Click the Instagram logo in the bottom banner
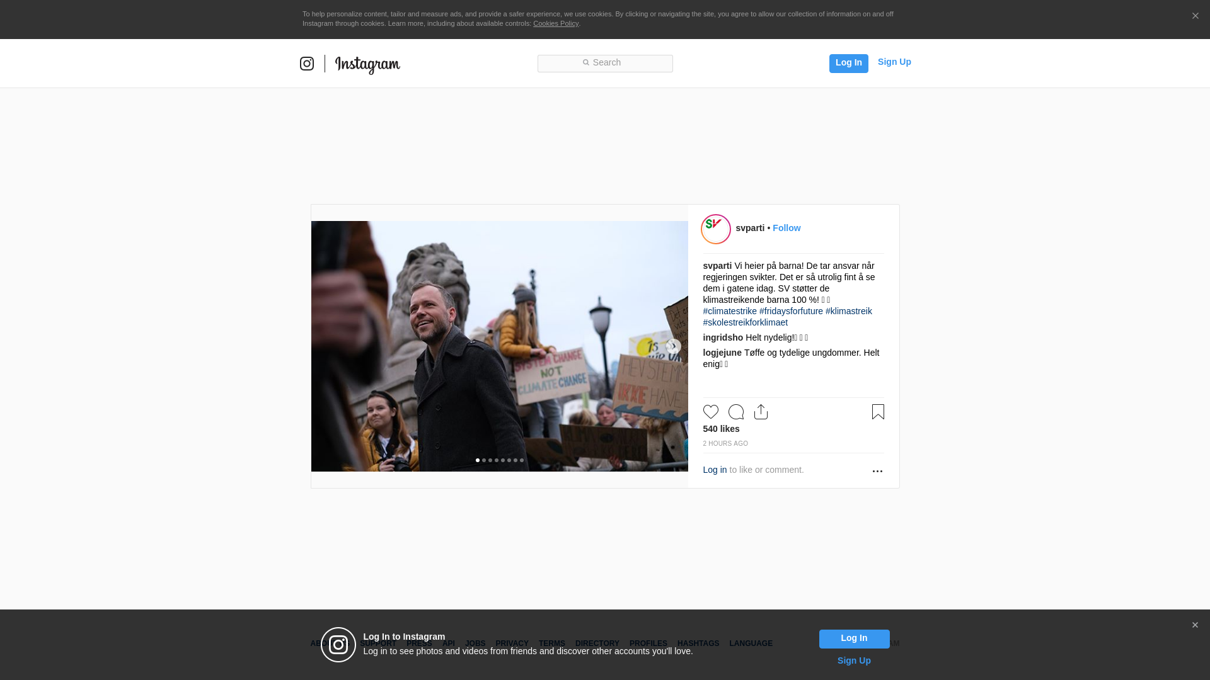The image size is (1210, 680). 338,645
